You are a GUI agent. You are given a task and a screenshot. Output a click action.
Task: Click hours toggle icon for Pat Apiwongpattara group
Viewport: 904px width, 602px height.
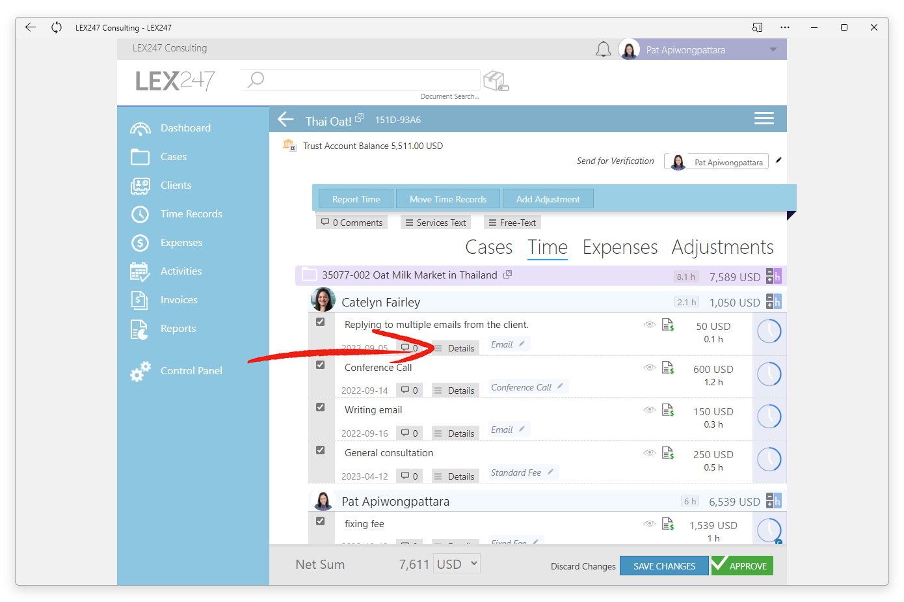(x=773, y=500)
